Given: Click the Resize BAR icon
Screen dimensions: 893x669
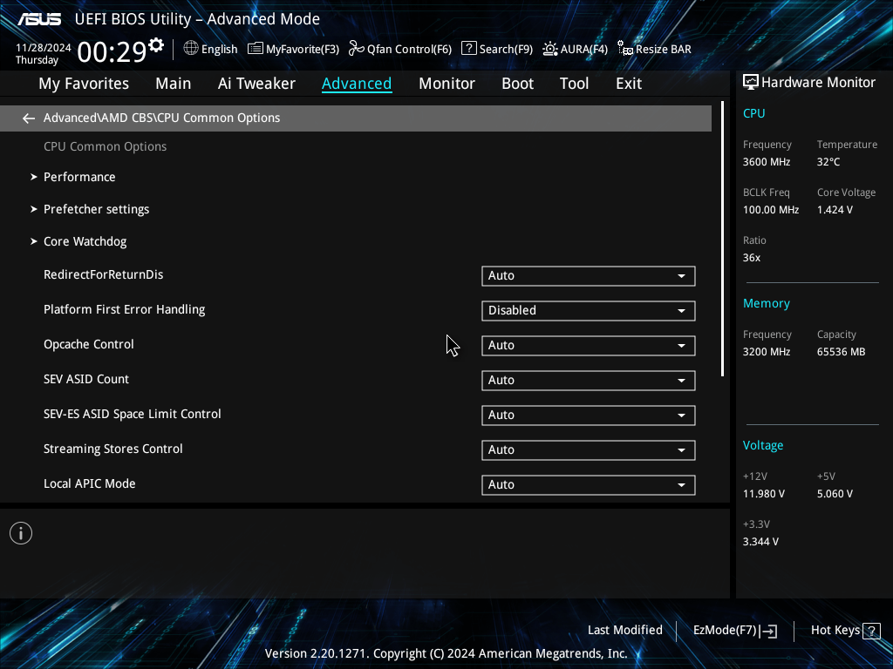Looking at the screenshot, I should [x=625, y=49].
